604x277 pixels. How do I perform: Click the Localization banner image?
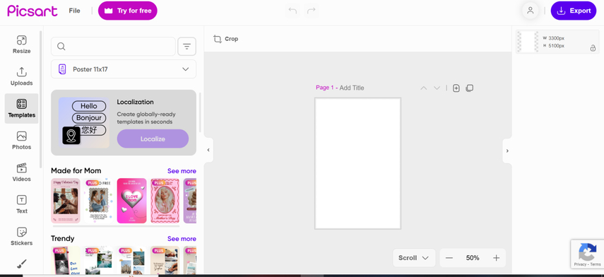click(84, 122)
